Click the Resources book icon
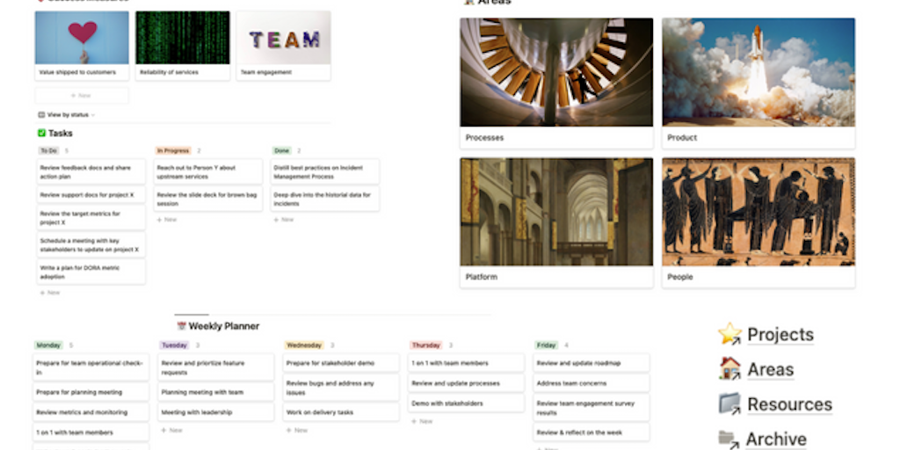Screen dimensions: 900x450 pos(730,403)
